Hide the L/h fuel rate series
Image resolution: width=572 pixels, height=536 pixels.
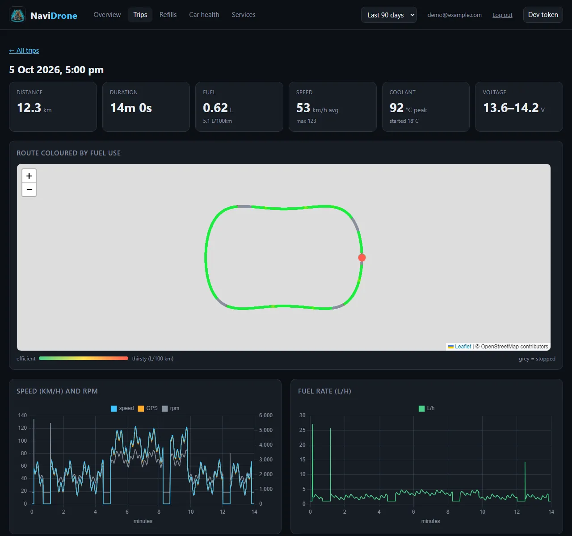[x=426, y=408]
